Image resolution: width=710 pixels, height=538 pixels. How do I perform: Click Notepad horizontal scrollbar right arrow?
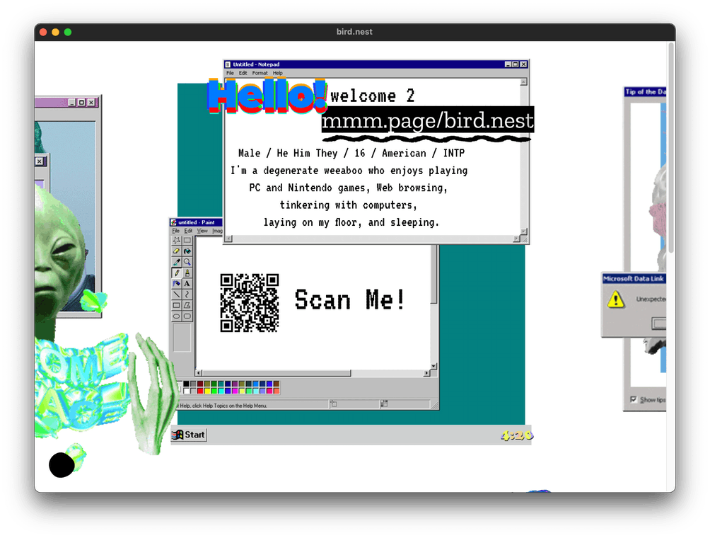pos(516,239)
